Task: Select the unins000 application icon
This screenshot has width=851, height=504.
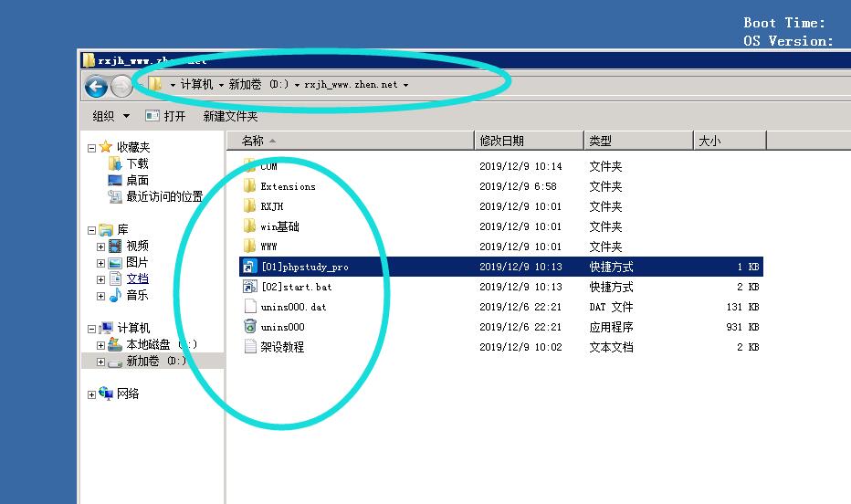Action: (250, 327)
